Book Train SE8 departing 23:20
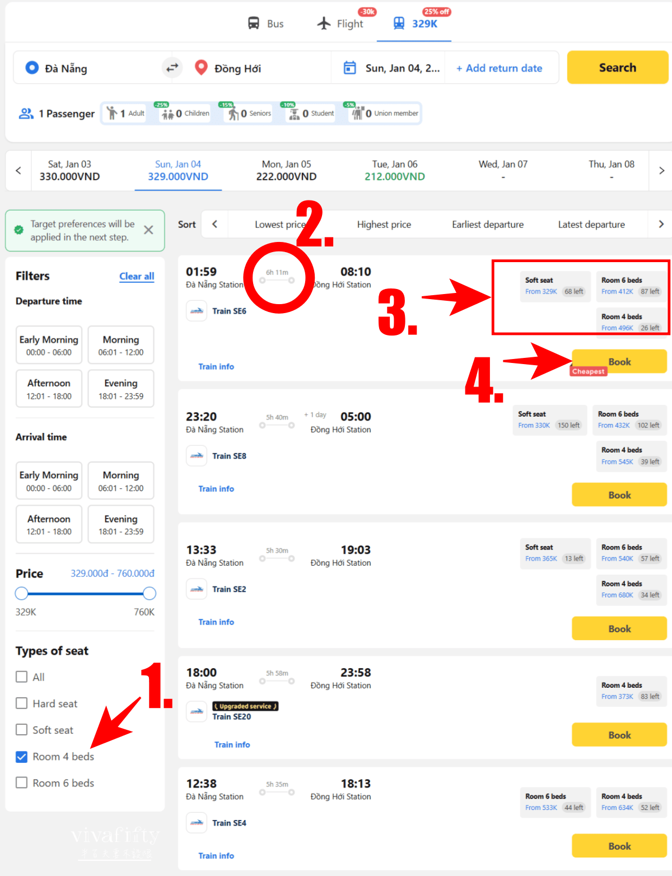672x876 pixels. (619, 495)
